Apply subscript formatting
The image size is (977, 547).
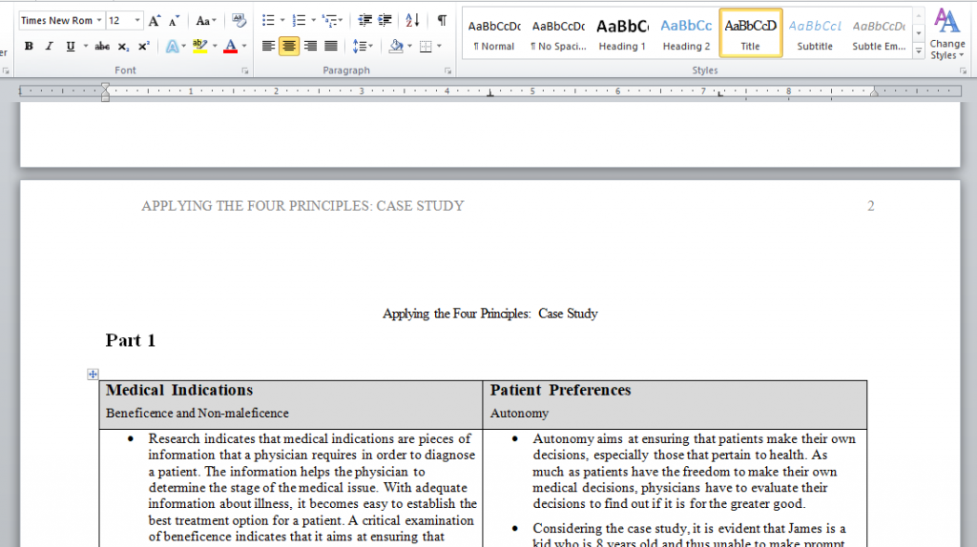point(124,46)
